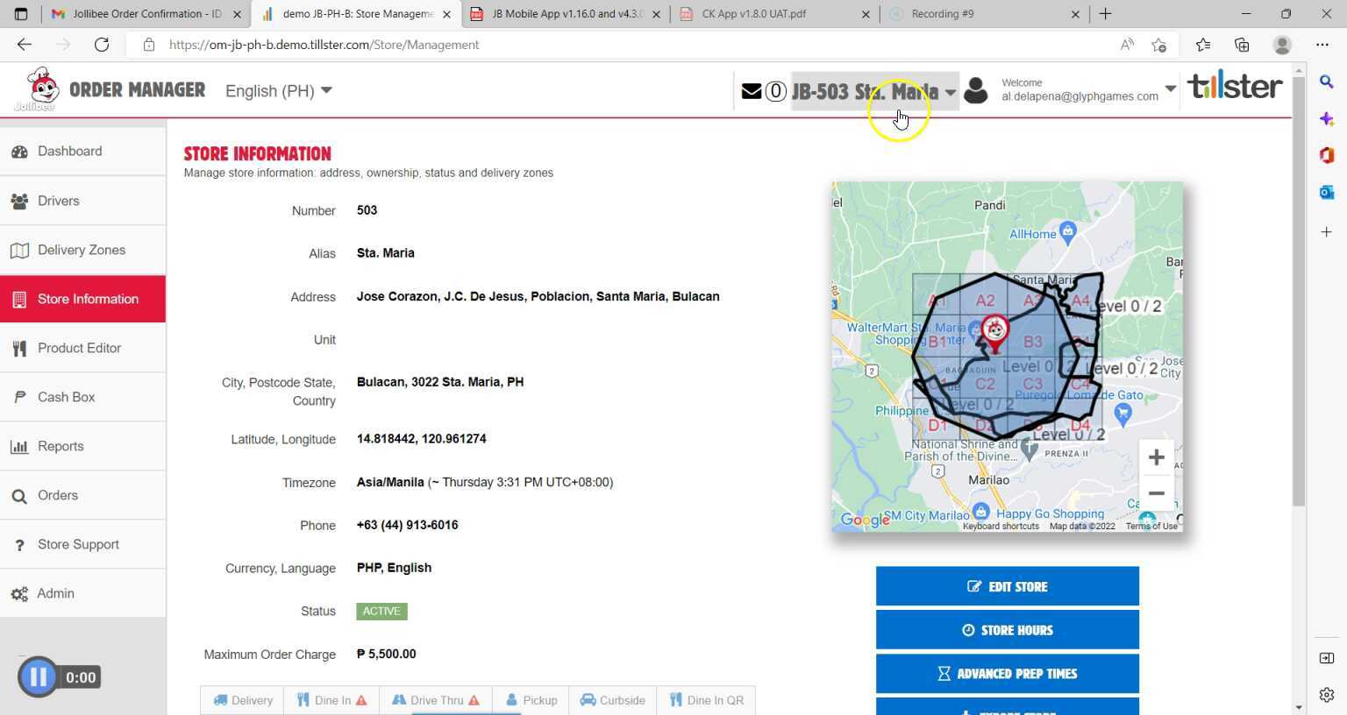Click the user profile silhouette icon
This screenshot has height=715, width=1347.
(975, 90)
